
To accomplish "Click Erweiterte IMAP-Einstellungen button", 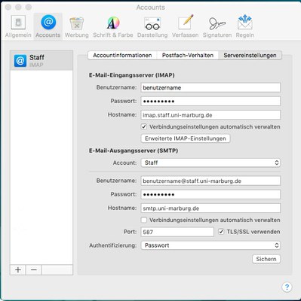I will 186,138.
